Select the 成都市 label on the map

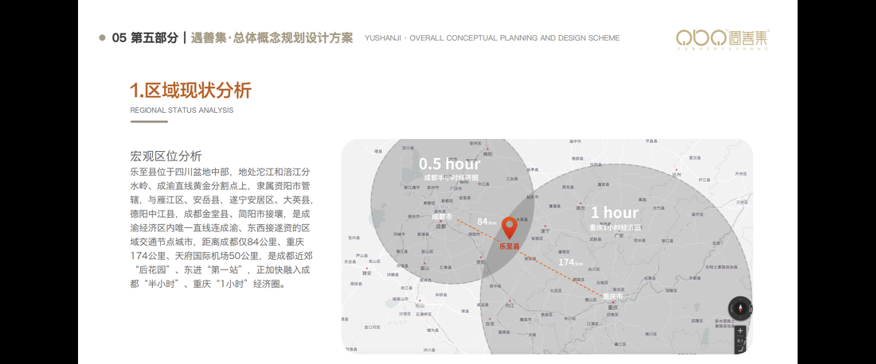[442, 216]
